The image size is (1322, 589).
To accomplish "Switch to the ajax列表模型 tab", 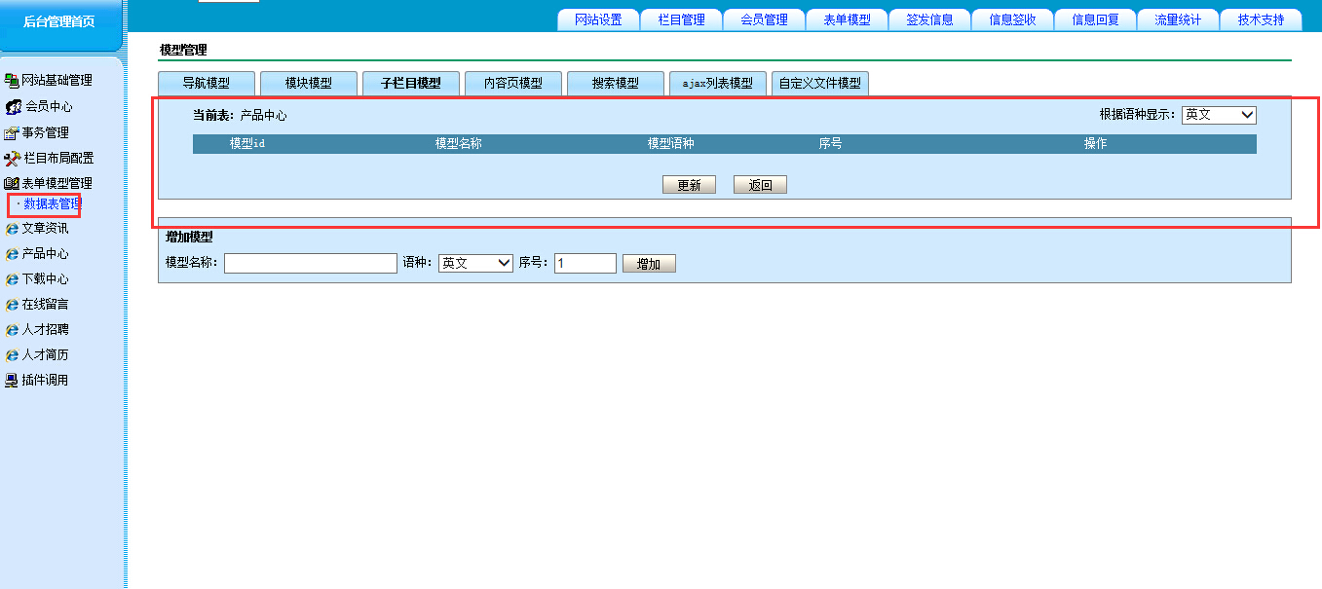I will (x=717, y=84).
